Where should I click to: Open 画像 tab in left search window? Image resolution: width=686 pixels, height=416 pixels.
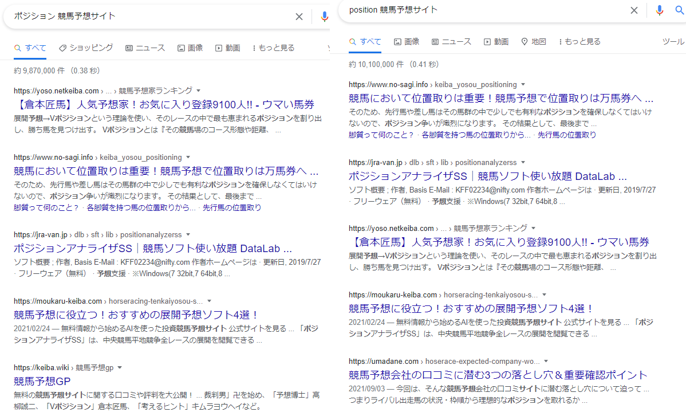click(x=190, y=48)
